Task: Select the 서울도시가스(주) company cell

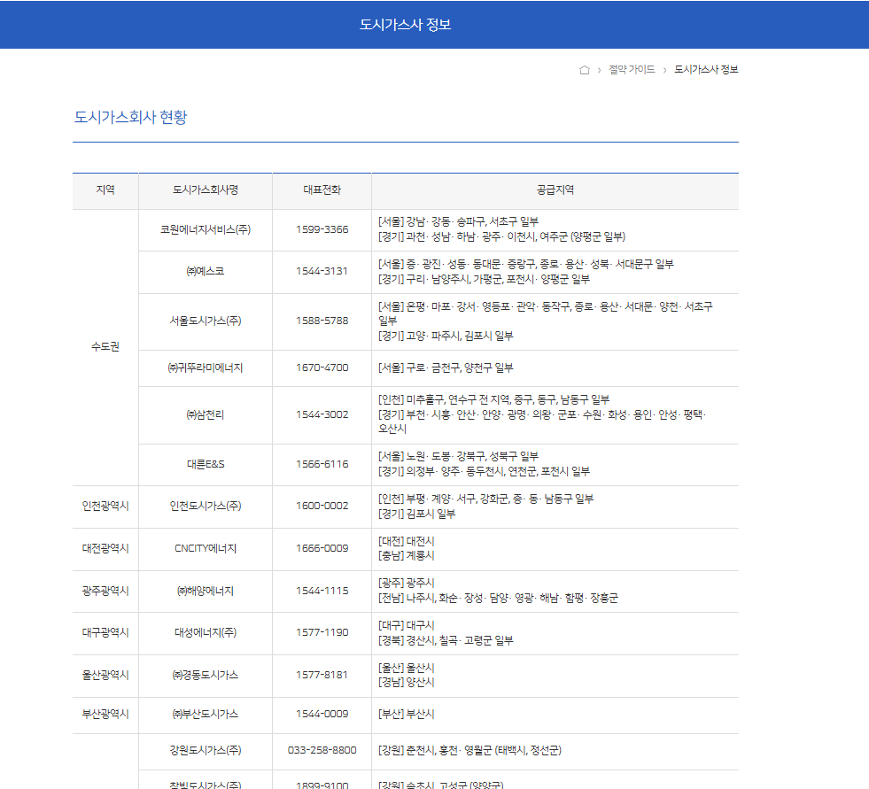Action: [206, 321]
